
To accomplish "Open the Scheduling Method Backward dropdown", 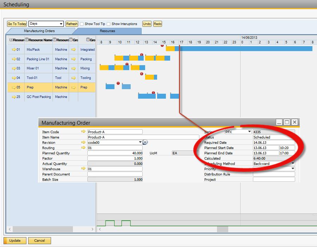I will point(293,163).
